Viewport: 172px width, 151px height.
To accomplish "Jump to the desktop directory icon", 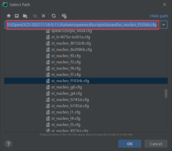I will click(17, 16).
